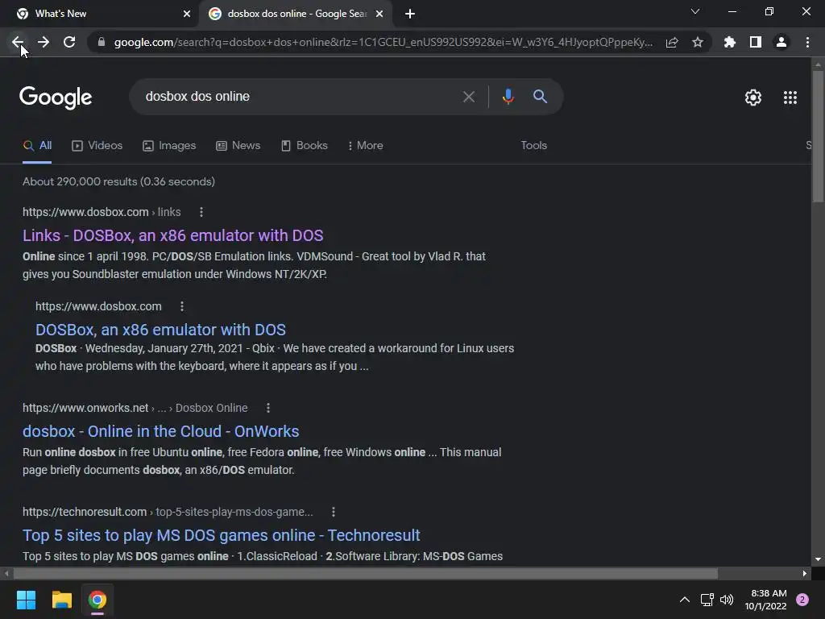The width and height of the screenshot is (825, 619).
Task: Open Top 5 sites to play MS DOS games
Action: pyautogui.click(x=222, y=535)
